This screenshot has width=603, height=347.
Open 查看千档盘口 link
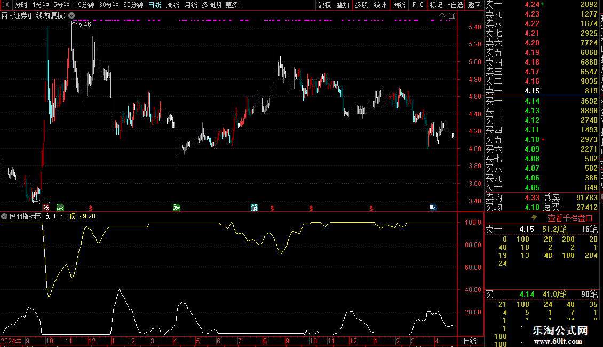pos(570,218)
